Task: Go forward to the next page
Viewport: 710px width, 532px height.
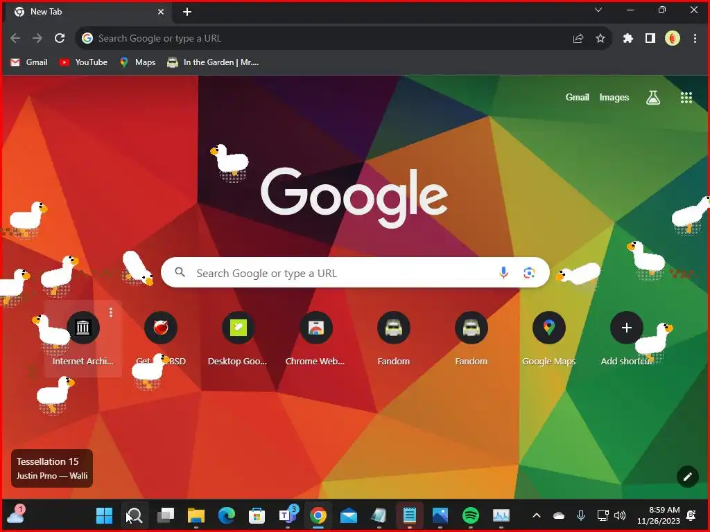Action: (x=37, y=39)
